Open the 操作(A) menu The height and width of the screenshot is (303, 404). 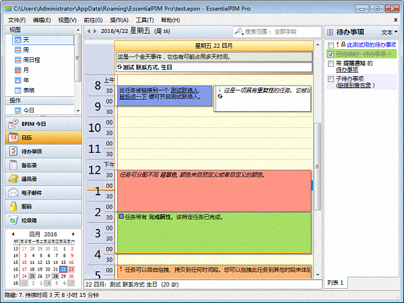(x=119, y=20)
